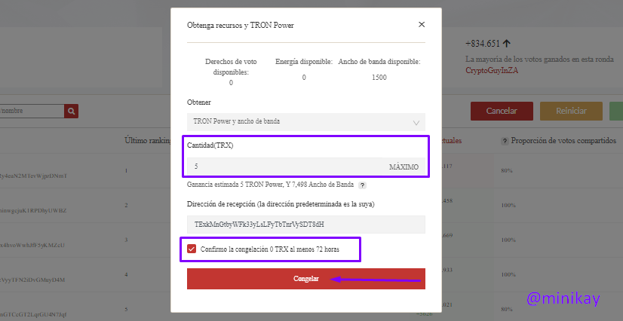Uncheck the Confirmo la congelación checkbox
623x321 pixels.
192,249
